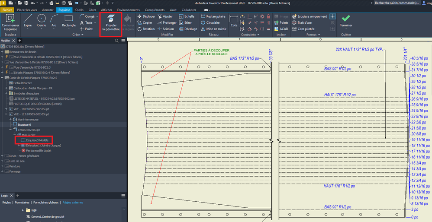Apply the concentric constraint icon
432x222 pixels.
point(262,16)
